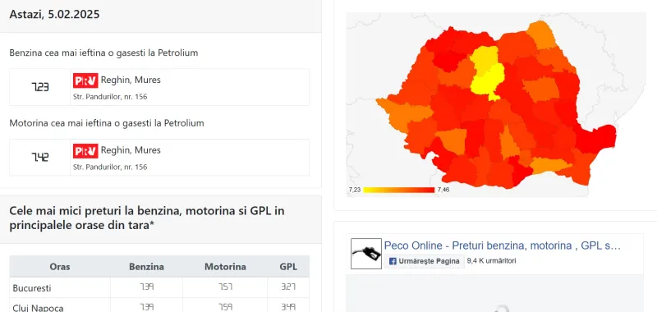Screen dimensions: 657x312
Task: Click Reghin, Mures under cheapest motorina
Action: tap(131, 150)
